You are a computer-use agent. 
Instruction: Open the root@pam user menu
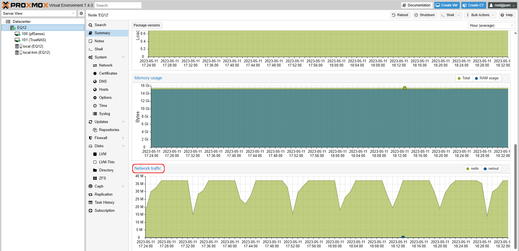(502, 5)
